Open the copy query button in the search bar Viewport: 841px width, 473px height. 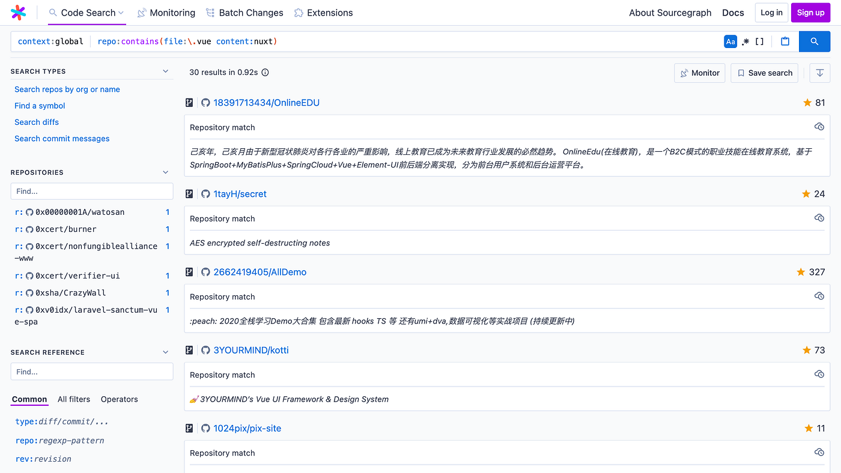point(785,41)
